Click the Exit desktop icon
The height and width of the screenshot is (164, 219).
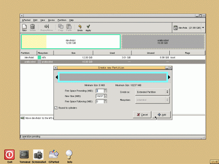point(9,155)
